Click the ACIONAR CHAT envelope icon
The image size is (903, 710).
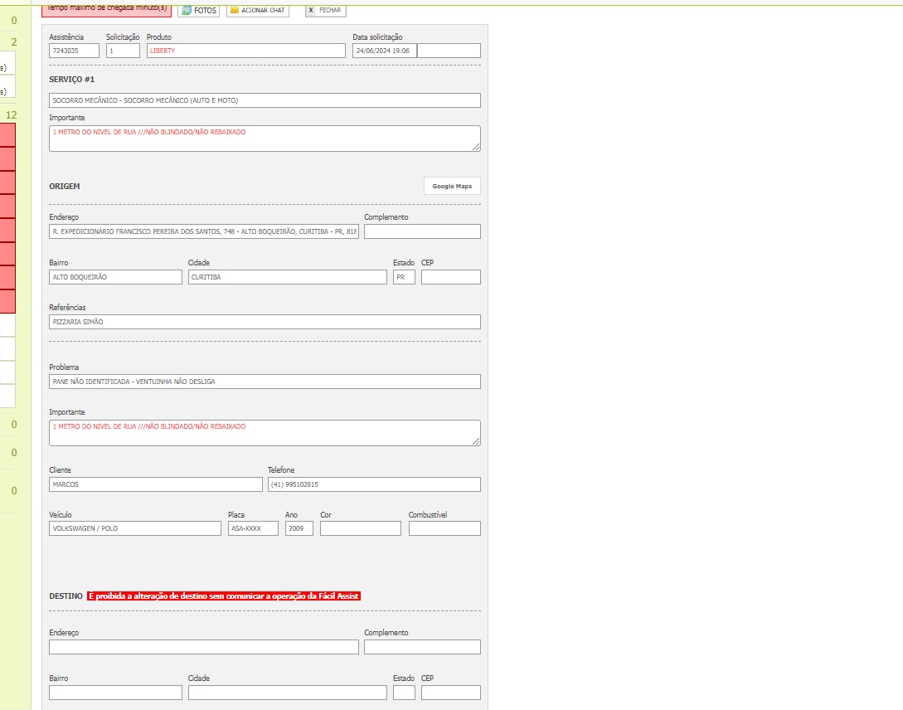coord(235,10)
